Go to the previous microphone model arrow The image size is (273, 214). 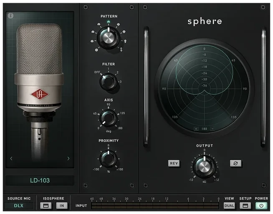11,158
